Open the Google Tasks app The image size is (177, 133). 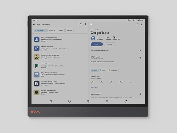pos(97,44)
